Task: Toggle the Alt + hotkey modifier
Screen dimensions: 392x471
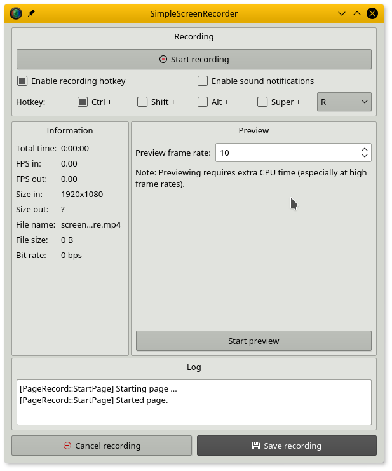Action: (203, 102)
